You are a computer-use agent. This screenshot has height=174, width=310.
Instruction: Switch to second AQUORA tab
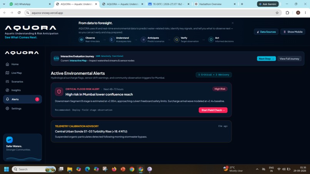tap(123, 4)
